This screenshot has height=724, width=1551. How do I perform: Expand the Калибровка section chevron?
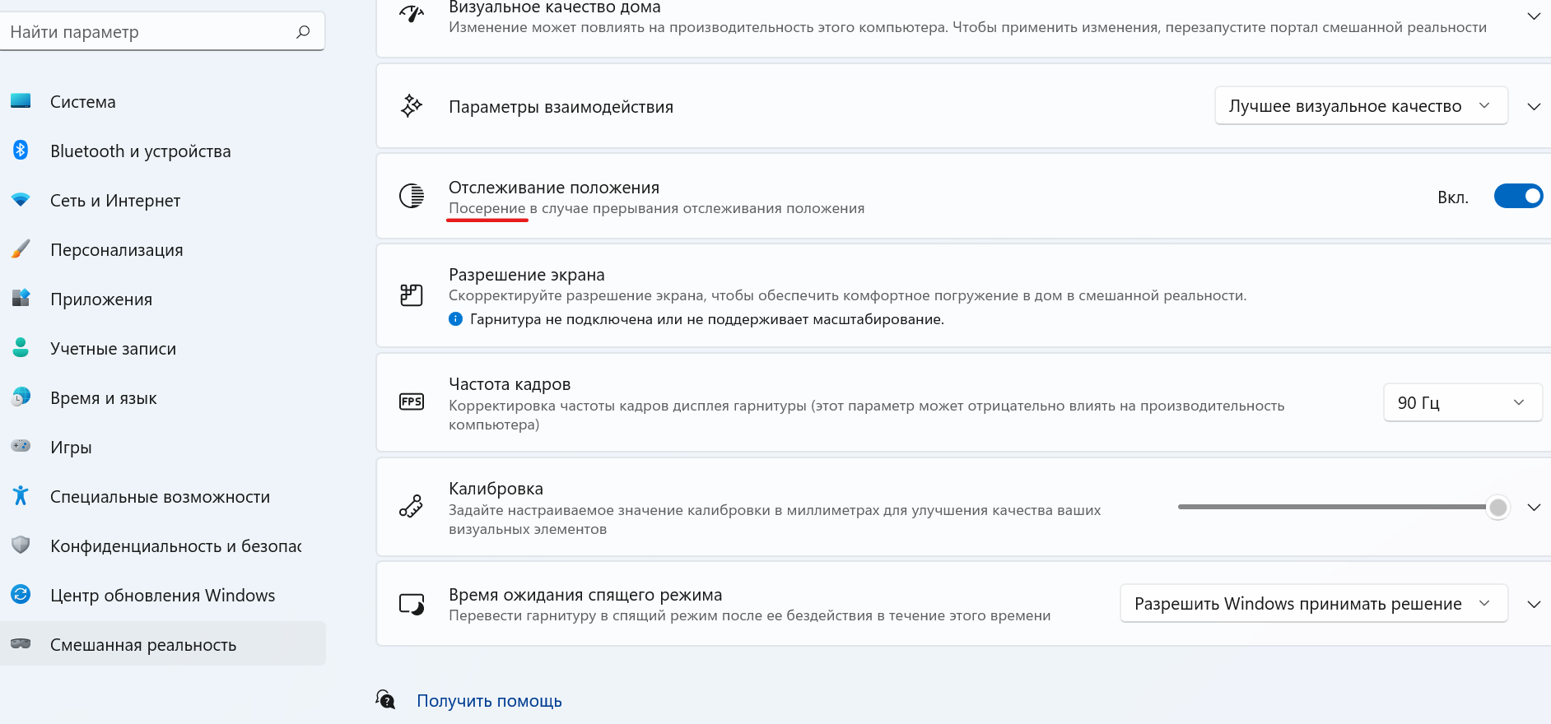[1534, 507]
